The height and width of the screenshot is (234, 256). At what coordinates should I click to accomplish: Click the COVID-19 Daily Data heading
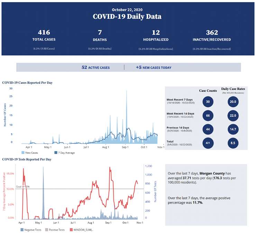[127, 17]
